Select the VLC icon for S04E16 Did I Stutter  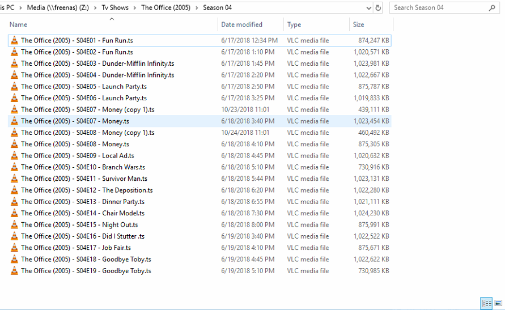(14, 236)
